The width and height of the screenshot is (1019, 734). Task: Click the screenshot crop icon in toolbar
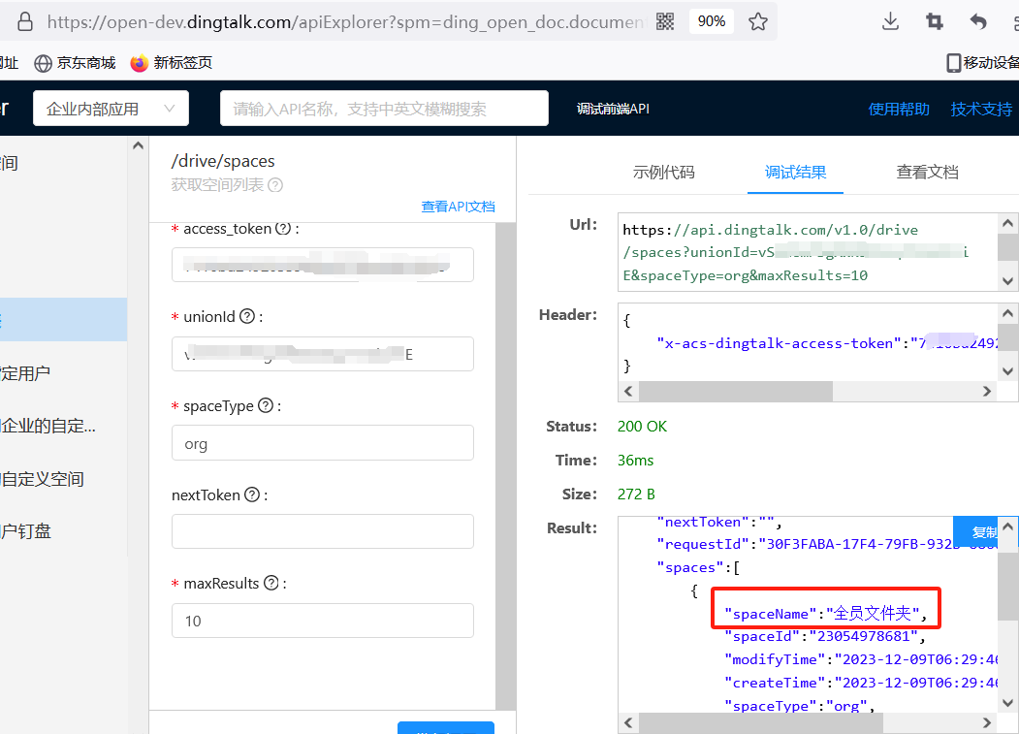click(x=935, y=21)
